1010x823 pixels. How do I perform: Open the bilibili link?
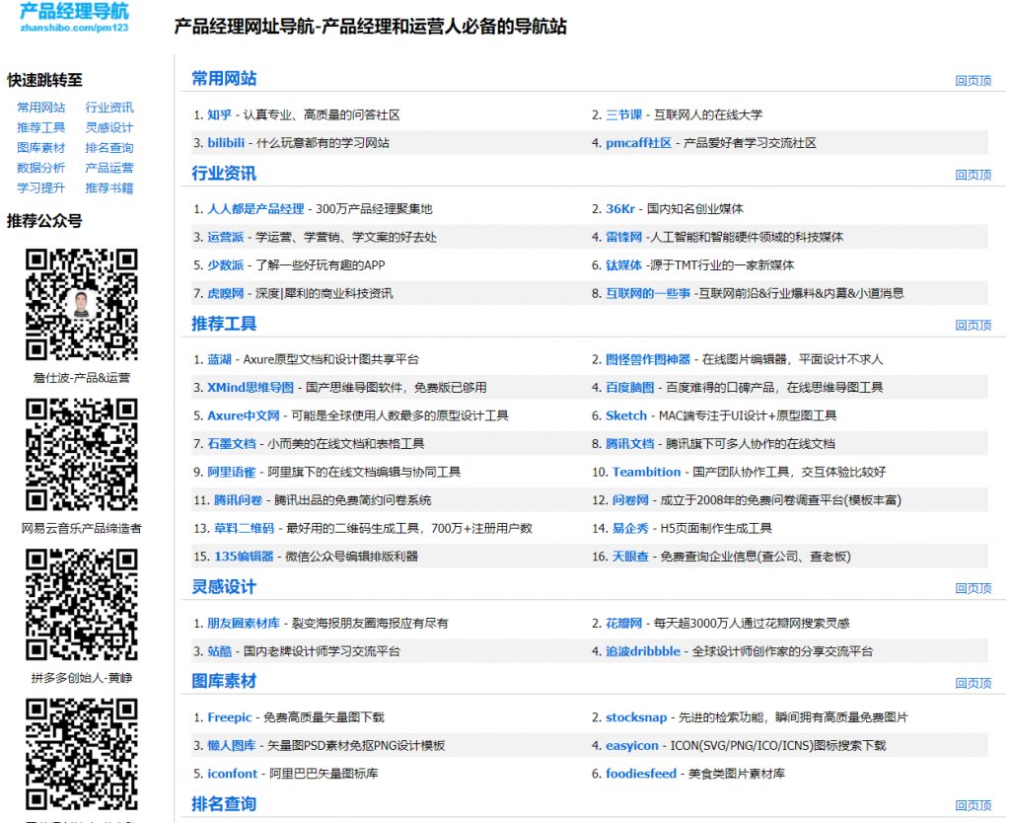226,142
